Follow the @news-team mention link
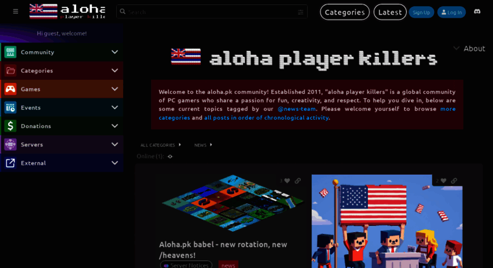 coord(296,109)
